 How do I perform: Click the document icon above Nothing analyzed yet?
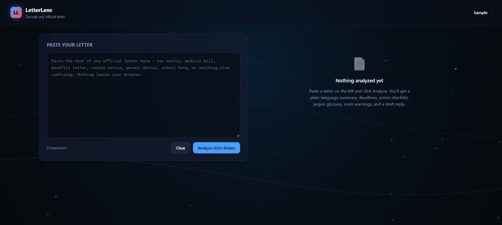pos(359,64)
